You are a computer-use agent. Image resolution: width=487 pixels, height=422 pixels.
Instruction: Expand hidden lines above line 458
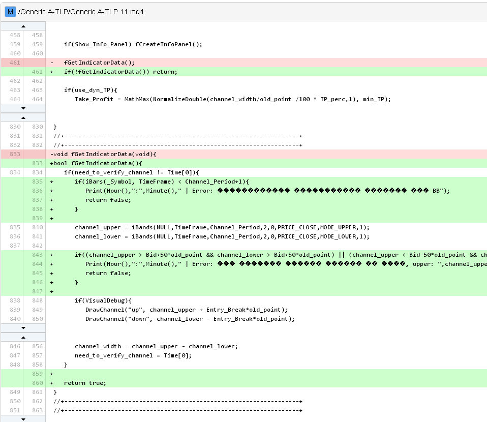coord(23,26)
